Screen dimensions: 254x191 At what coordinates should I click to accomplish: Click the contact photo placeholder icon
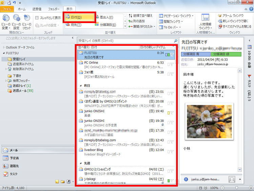click(x=232, y=179)
